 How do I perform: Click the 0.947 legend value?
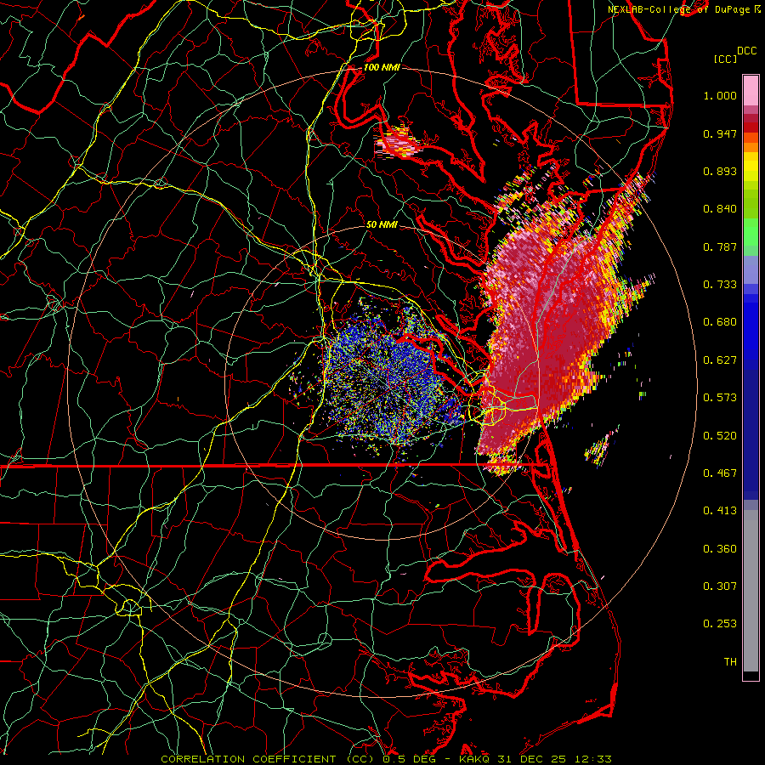720,133
